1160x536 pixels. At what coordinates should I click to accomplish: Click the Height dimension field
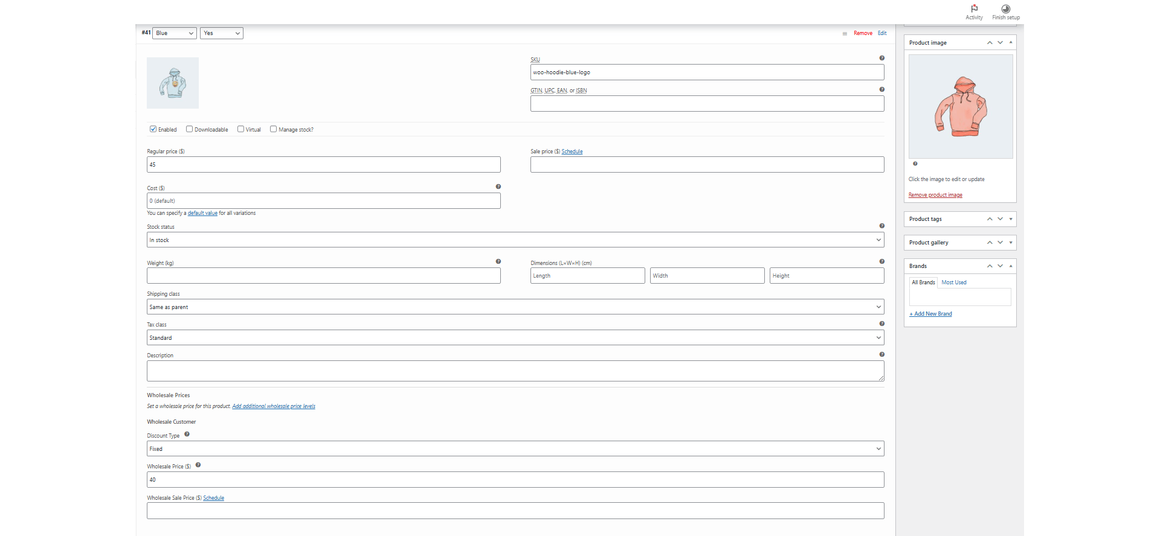(827, 276)
